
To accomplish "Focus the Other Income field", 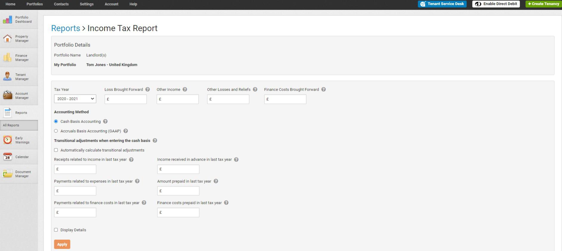I will tap(178, 99).
